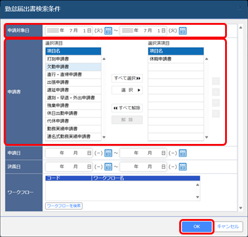
Task: Click the dialog's main scroll-down arrow
Action: (x=241, y=208)
